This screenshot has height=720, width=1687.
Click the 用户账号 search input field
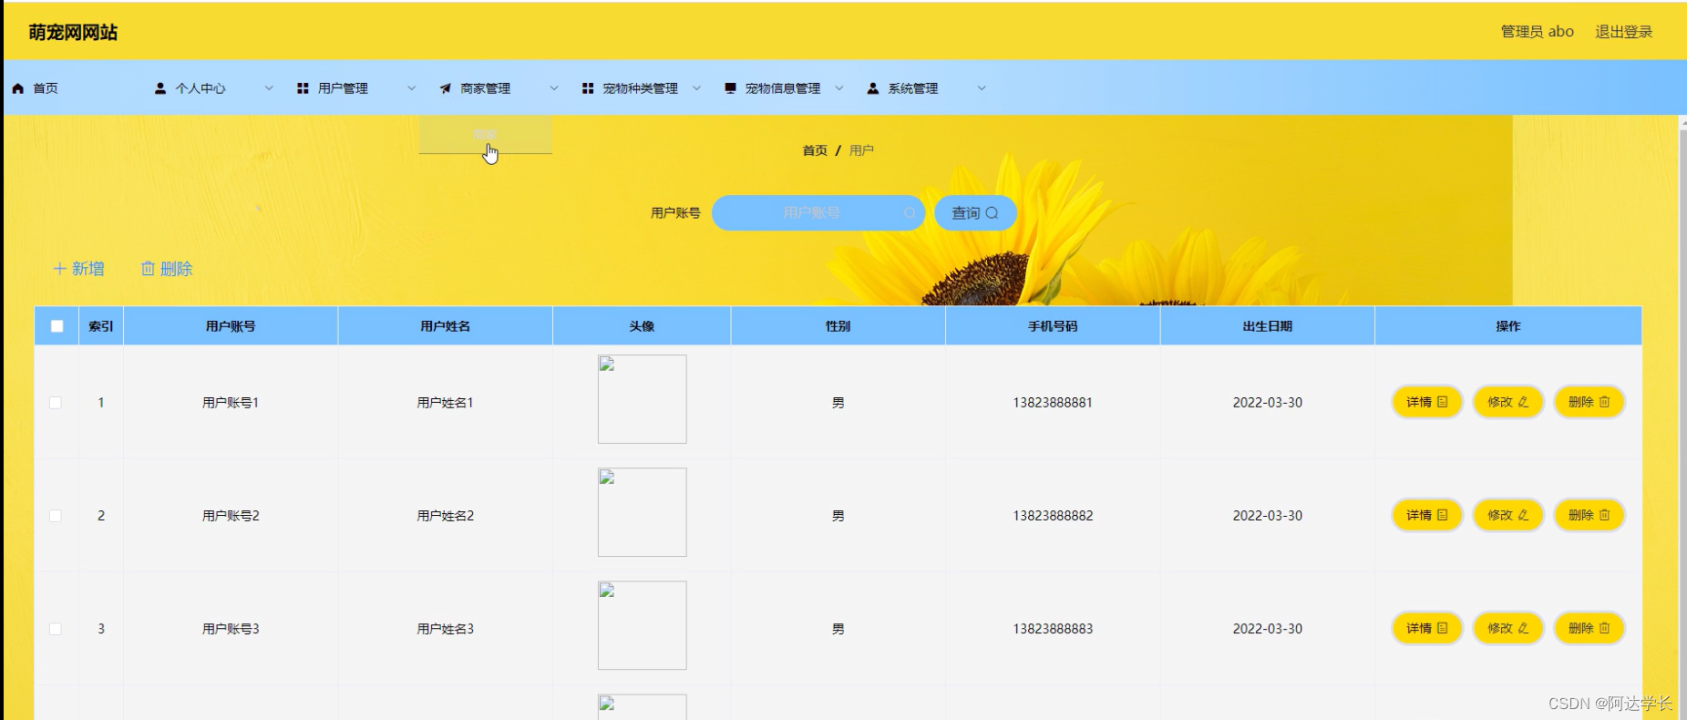[x=818, y=212]
